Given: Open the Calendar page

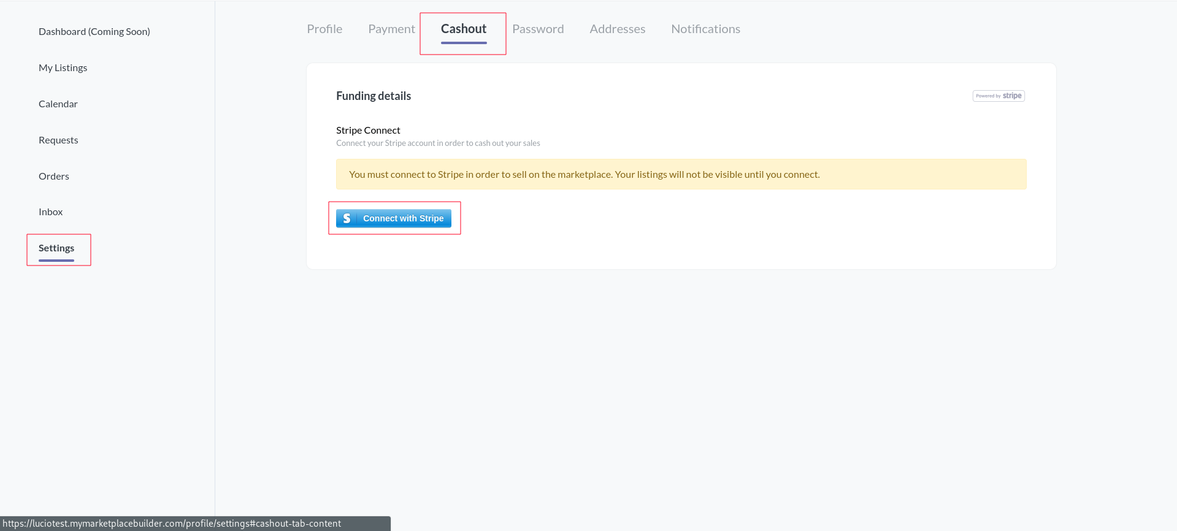Looking at the screenshot, I should click(58, 104).
